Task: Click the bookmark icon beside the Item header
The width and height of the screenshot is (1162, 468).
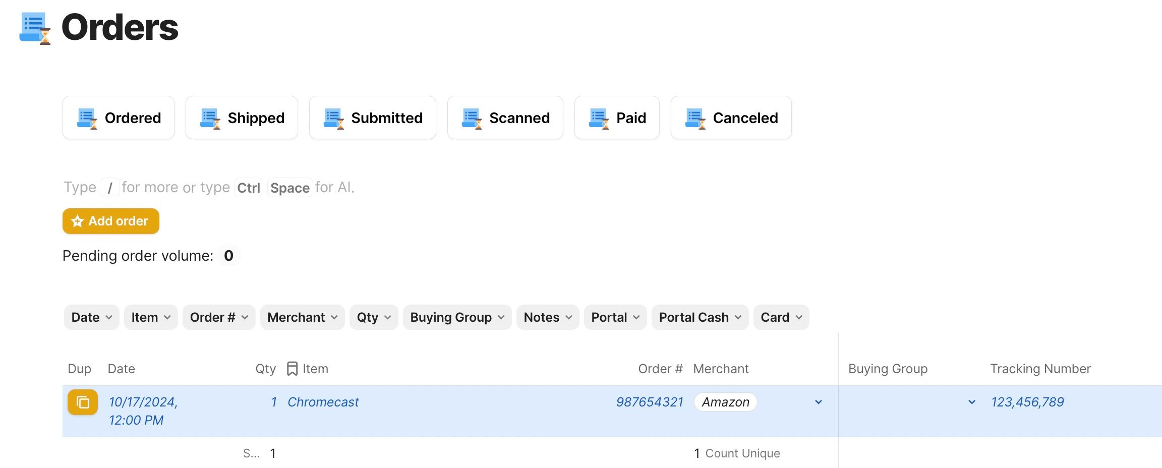Action: 292,369
